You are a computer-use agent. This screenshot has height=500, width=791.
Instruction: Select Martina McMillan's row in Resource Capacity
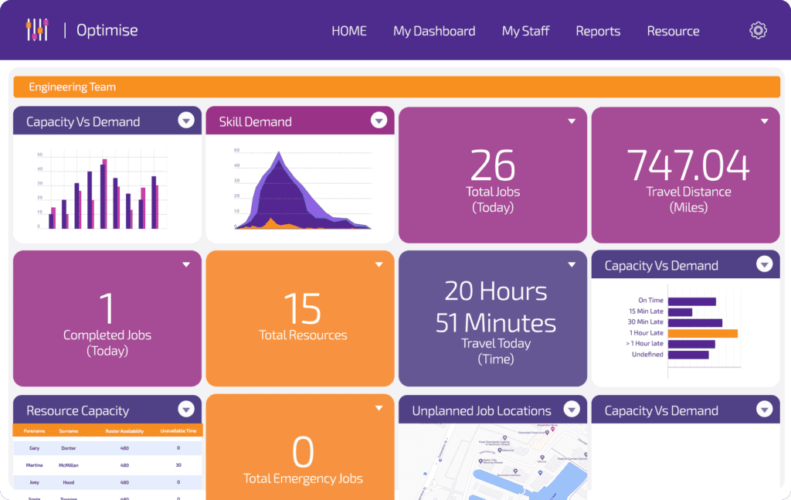pos(107,465)
